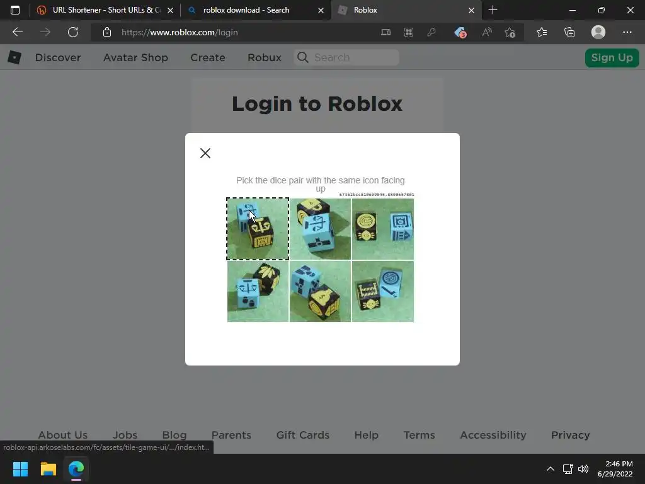Click the search magnifier icon

coord(303,57)
